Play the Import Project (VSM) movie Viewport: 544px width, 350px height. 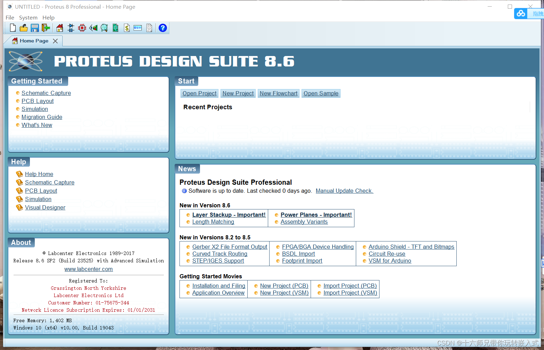pyautogui.click(x=350, y=293)
